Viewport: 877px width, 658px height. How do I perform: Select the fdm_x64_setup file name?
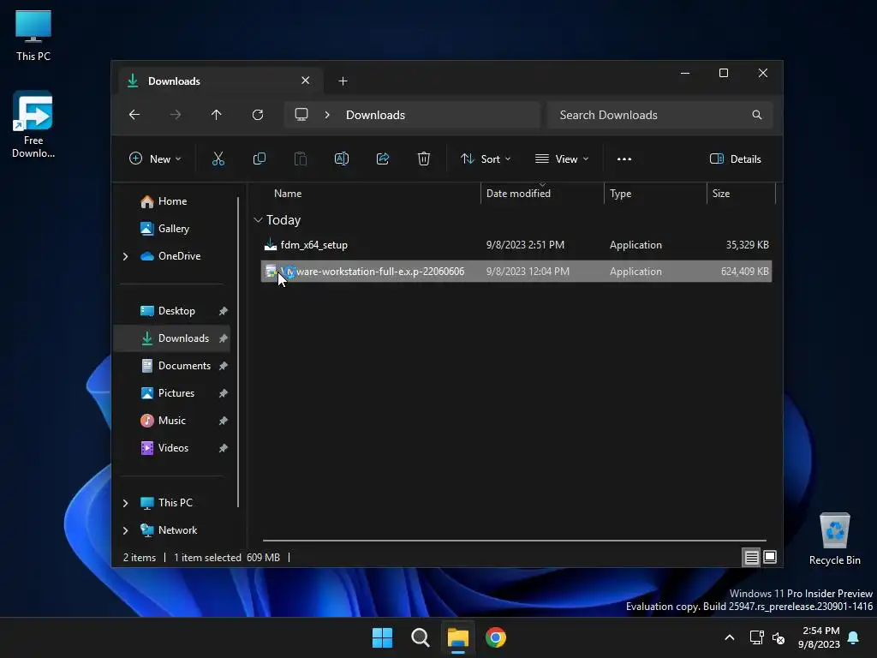coord(313,245)
